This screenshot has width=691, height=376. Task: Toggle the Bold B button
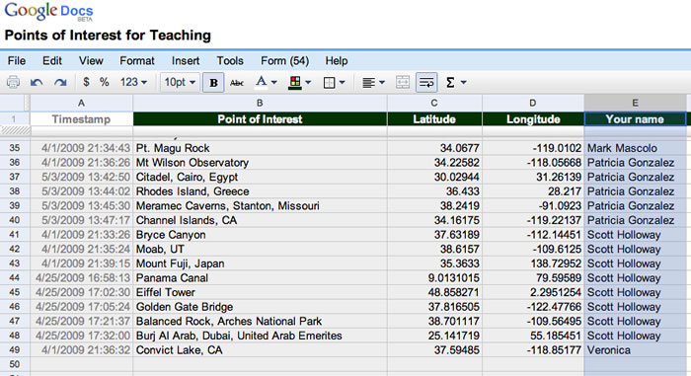[x=214, y=83]
